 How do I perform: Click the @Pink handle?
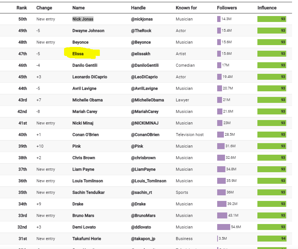[x=137, y=146]
